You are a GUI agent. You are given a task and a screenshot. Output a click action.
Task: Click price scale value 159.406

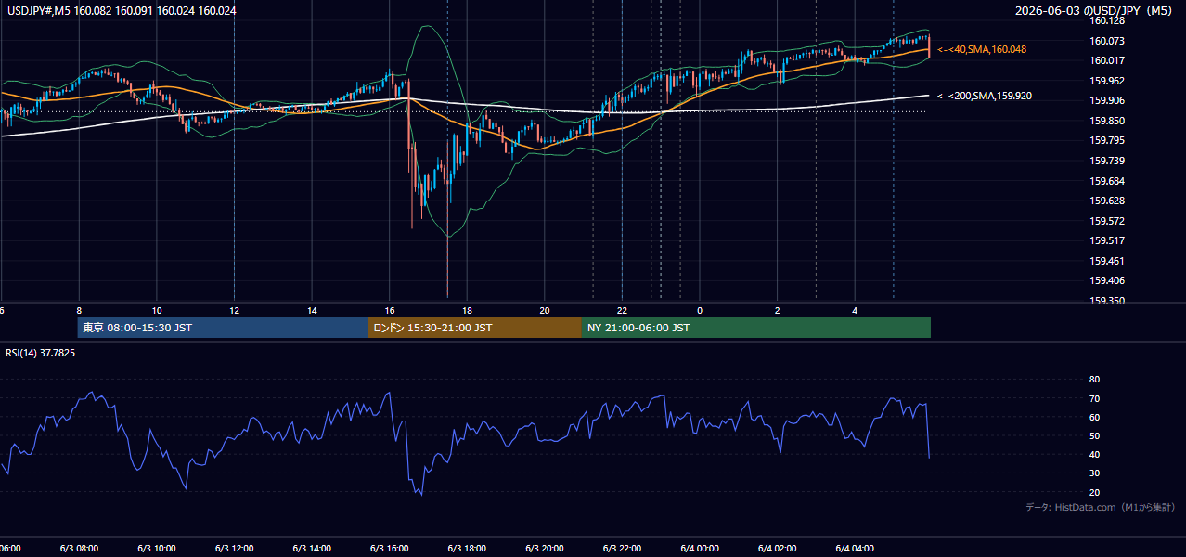(x=1107, y=280)
